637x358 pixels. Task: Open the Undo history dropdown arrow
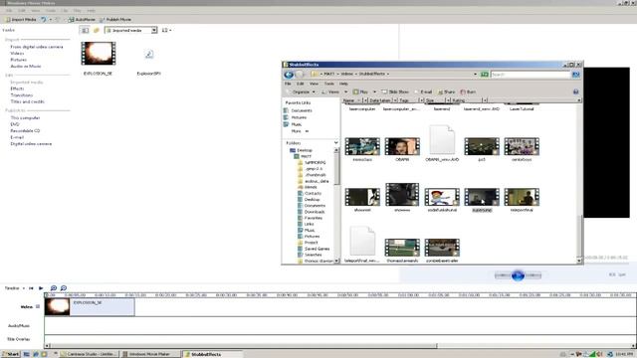[x=51, y=20]
